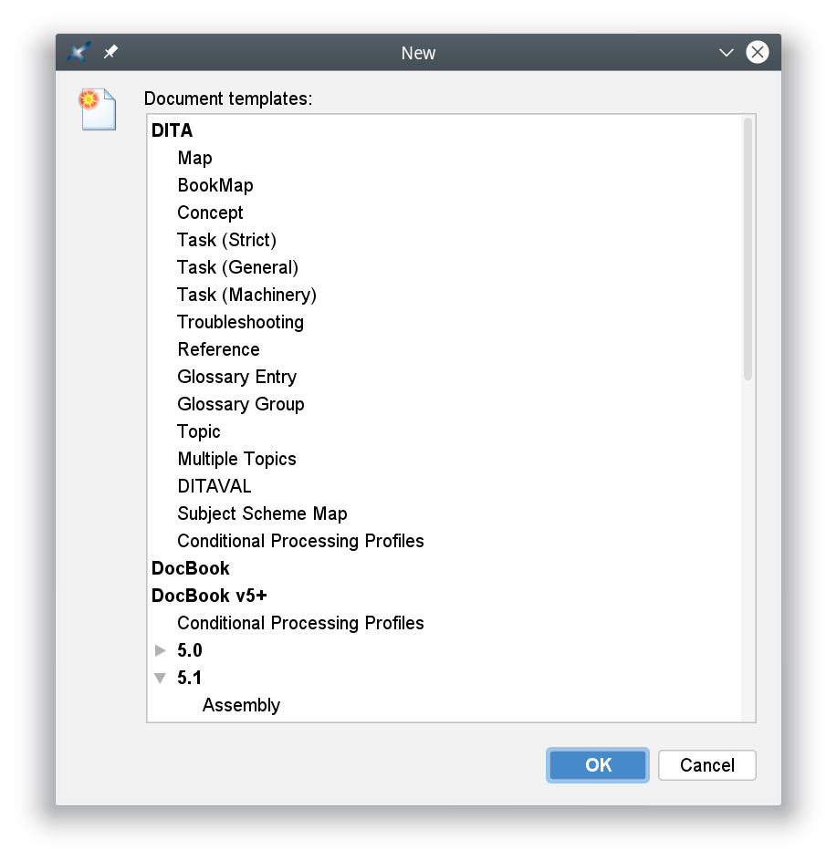Choose the BookMap template
This screenshot has height=861, width=837.
pos(215,185)
